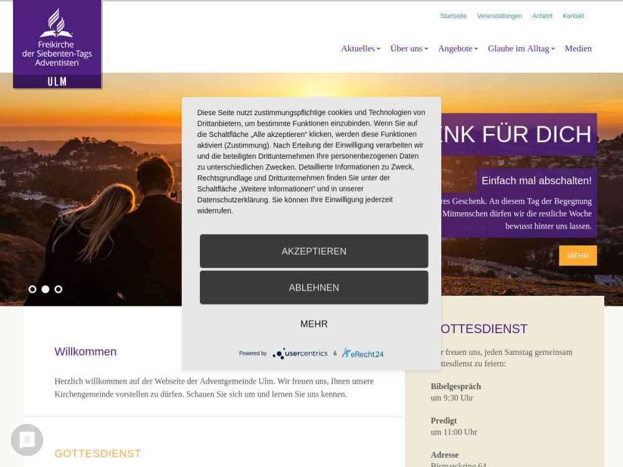This screenshot has width=623, height=467.
Task: Click the eRecht24 logo
Action: coord(363,353)
